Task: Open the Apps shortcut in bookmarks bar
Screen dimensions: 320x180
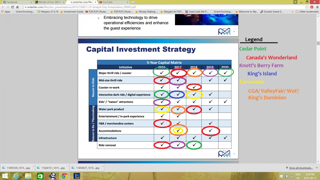Action: 6,12
